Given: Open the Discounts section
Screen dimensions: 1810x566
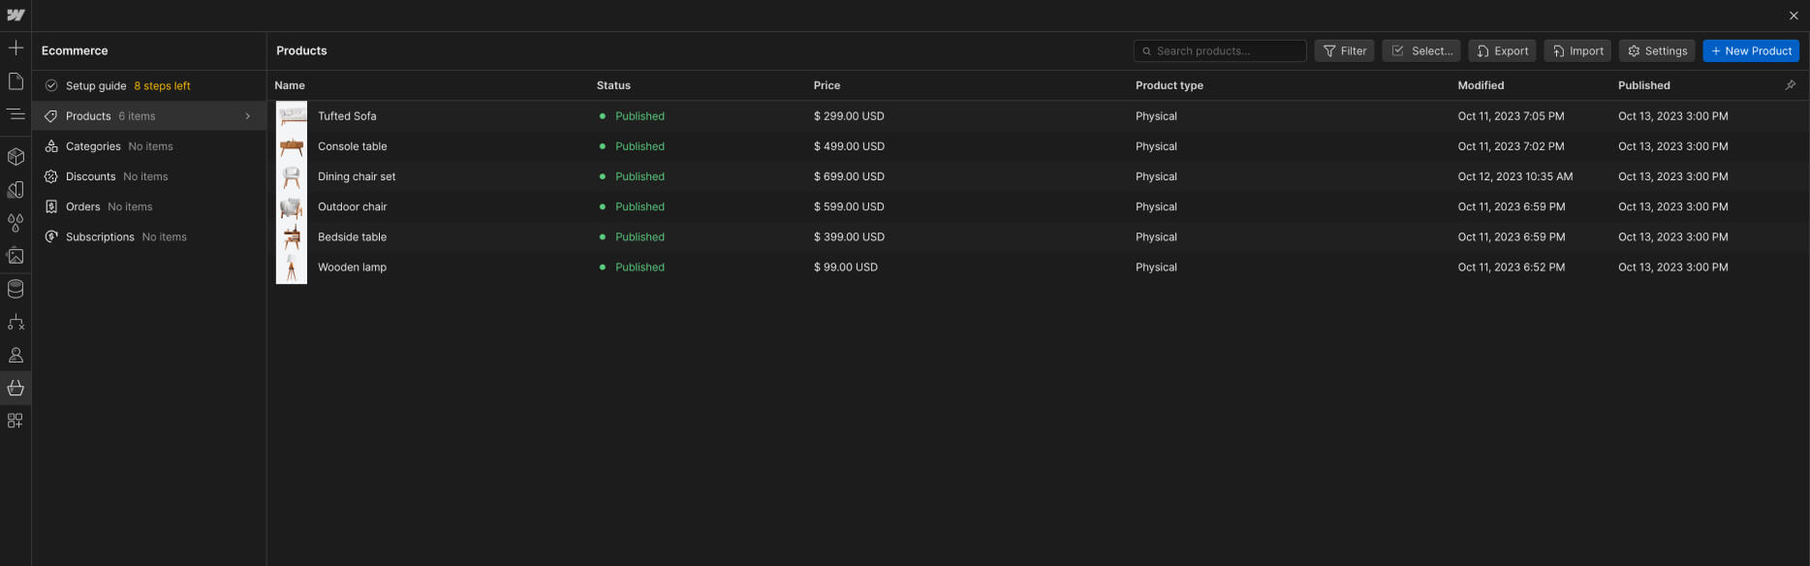Looking at the screenshot, I should [x=149, y=176].
